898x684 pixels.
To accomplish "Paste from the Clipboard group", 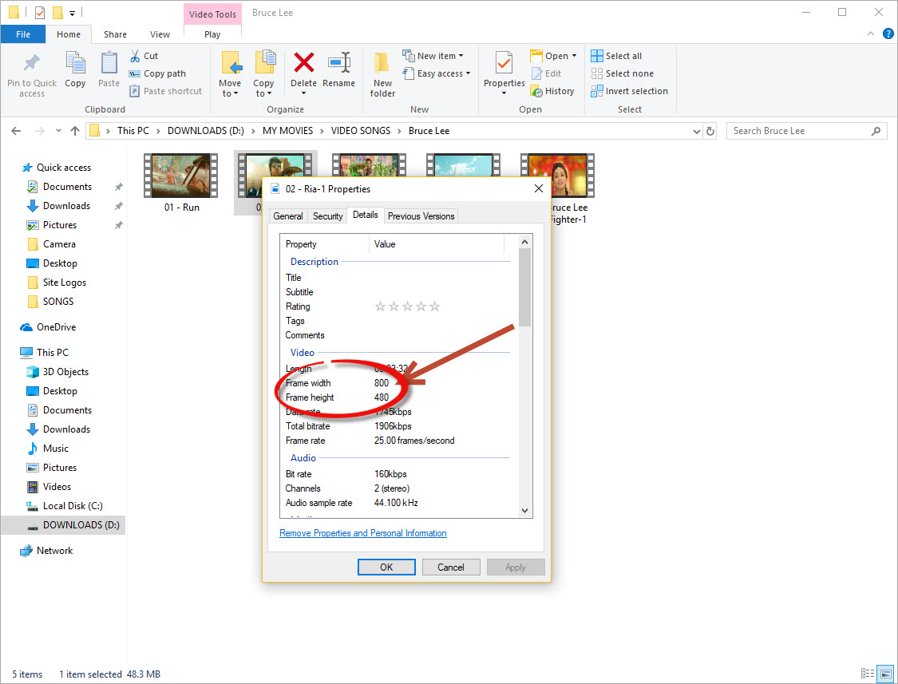I will click(109, 73).
